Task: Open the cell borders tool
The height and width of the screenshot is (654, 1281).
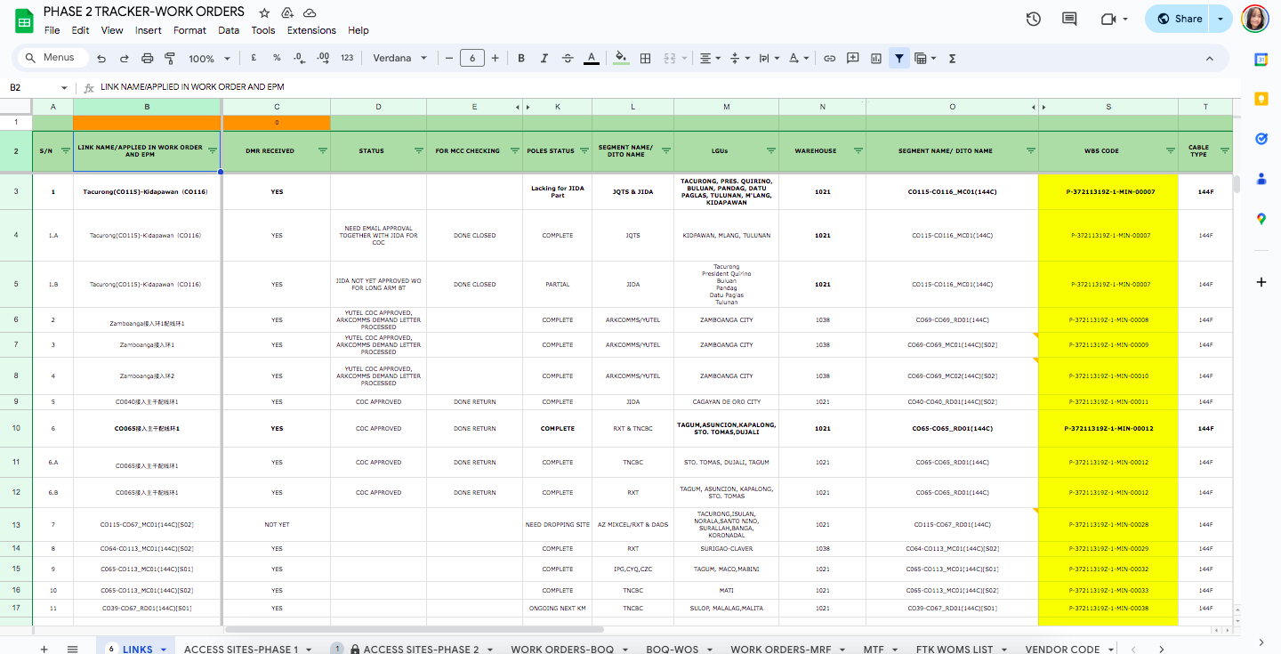Action: (646, 58)
